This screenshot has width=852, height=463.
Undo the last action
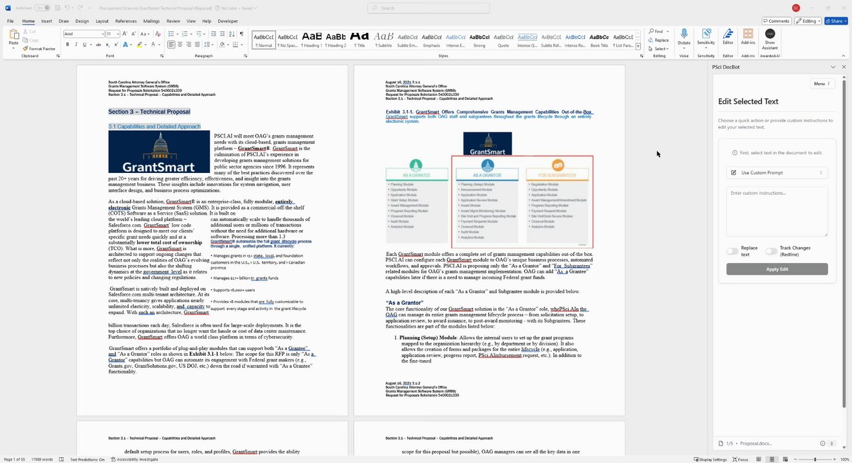[x=67, y=8]
